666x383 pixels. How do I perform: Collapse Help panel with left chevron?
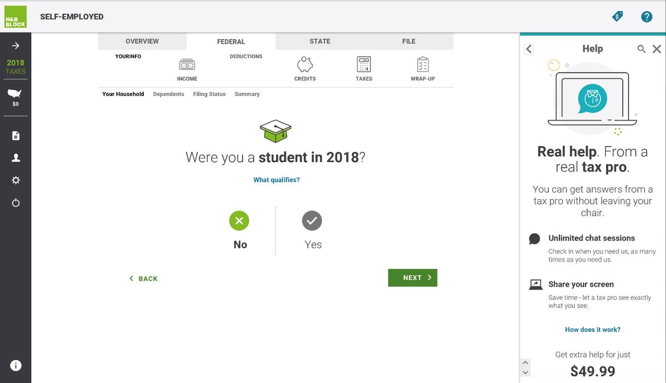pyautogui.click(x=529, y=49)
